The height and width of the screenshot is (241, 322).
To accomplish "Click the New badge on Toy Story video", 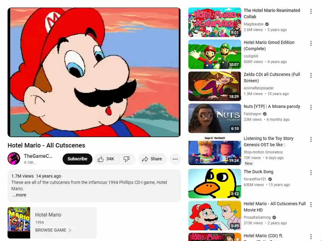I will point(248,163).
